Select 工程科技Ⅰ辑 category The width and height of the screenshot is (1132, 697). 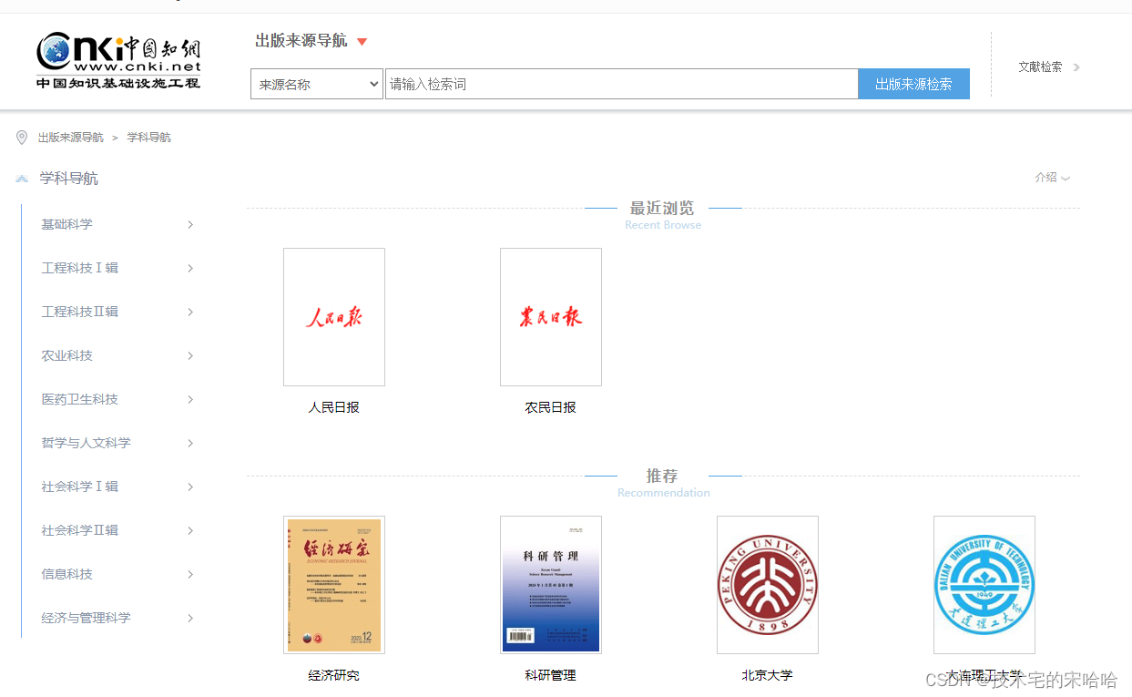point(79,268)
